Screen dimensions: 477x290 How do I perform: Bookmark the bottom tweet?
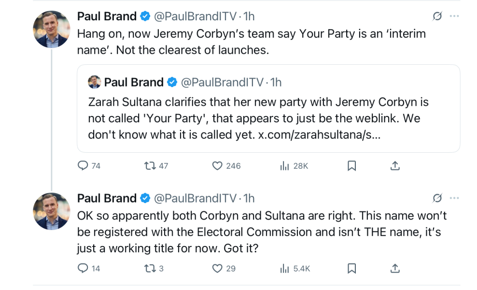click(x=351, y=268)
